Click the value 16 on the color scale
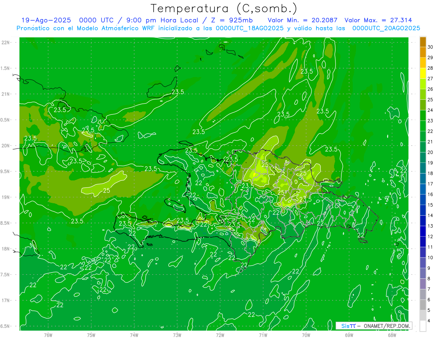Image resolution: width=440 pixels, height=340 pixels. [x=430, y=194]
